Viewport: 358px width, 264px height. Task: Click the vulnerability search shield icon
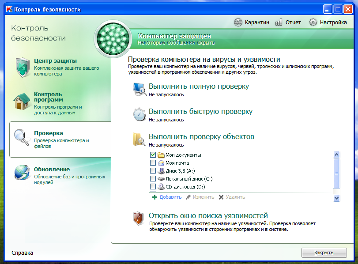(138, 219)
